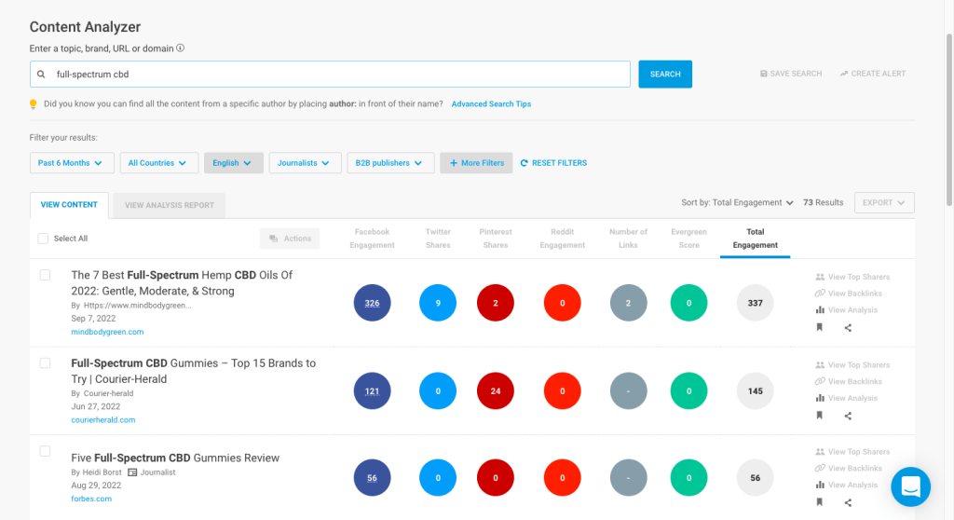Tick checkbox for 7 Best Full-Spectrum article

[x=45, y=275]
